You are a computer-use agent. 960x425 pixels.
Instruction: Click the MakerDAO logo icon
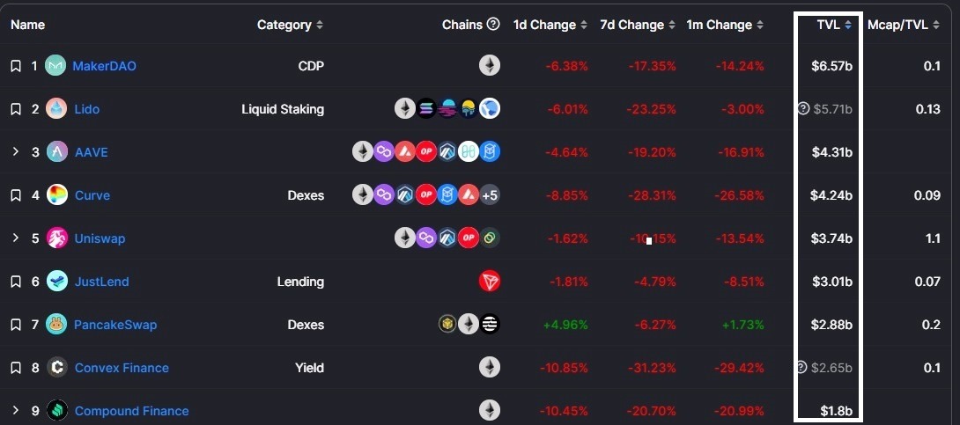click(x=57, y=66)
